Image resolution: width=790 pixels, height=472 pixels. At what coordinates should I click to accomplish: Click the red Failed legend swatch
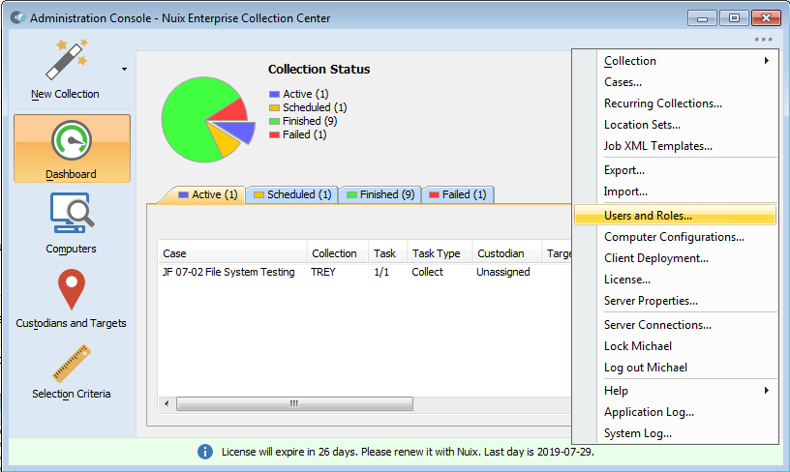click(x=274, y=134)
